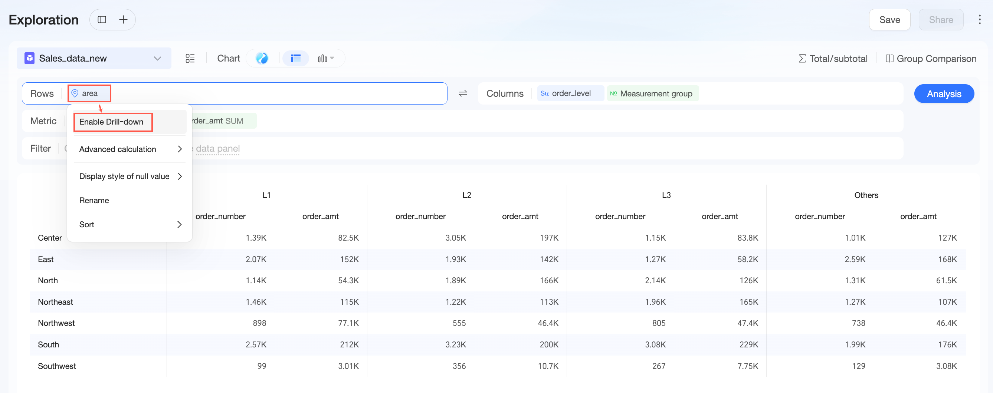
Task: Swap rows and columns with exchange icon
Action: tap(463, 94)
